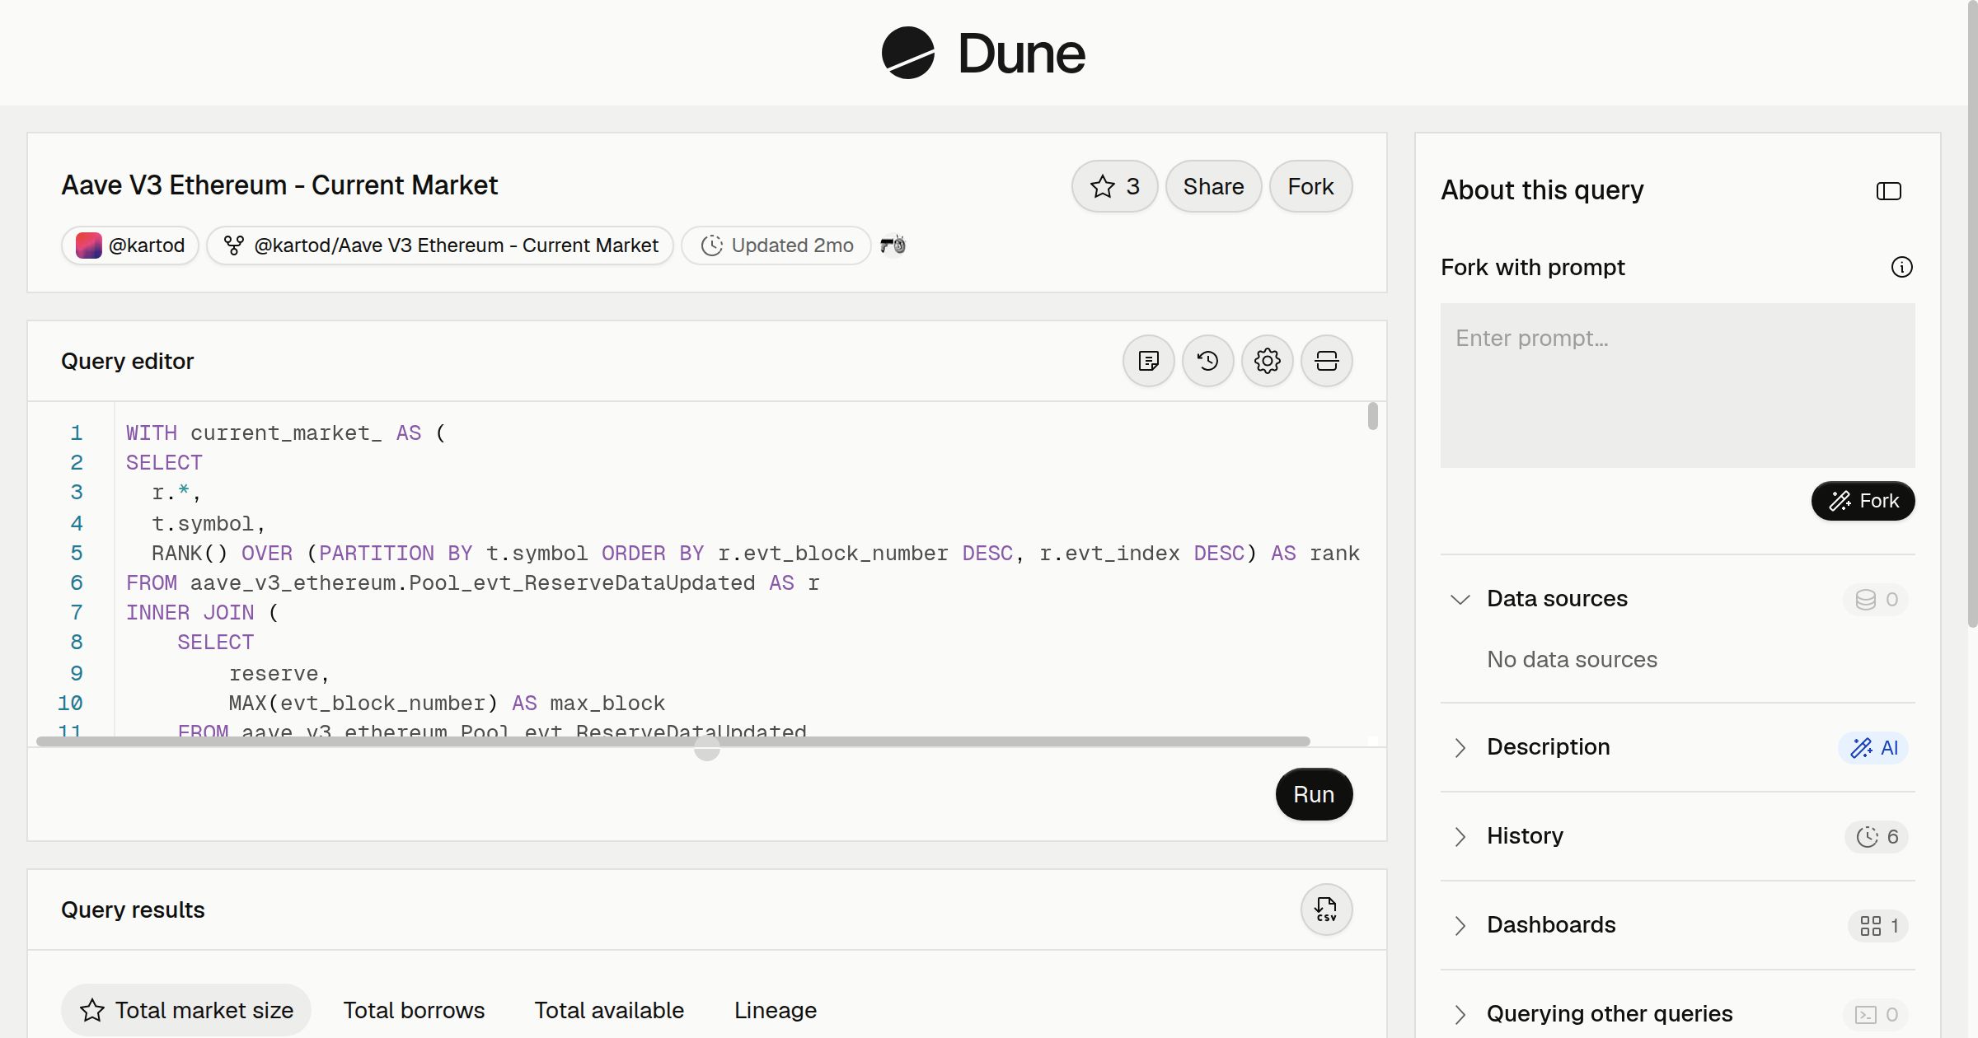The height and width of the screenshot is (1038, 1978).
Task: Switch to Total market size tab
Action: click(x=186, y=1010)
